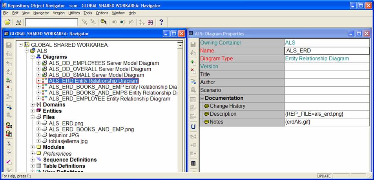Click the yellow question mark help icon
This screenshot has width=374, height=180.
161,22
